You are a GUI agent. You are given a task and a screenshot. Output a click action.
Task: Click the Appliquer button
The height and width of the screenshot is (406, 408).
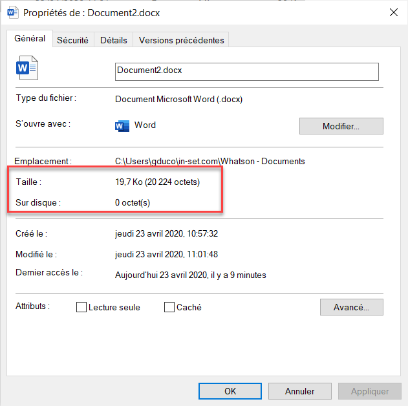coord(370,391)
